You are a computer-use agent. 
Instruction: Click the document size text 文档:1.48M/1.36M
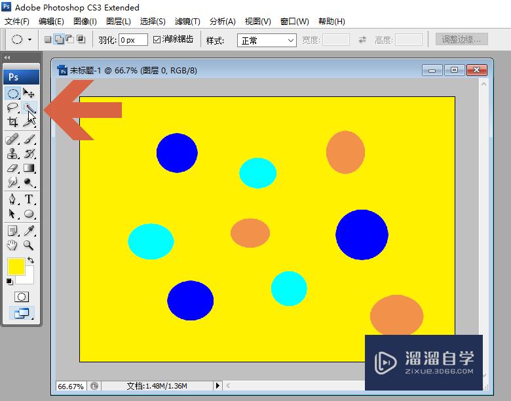pos(157,386)
